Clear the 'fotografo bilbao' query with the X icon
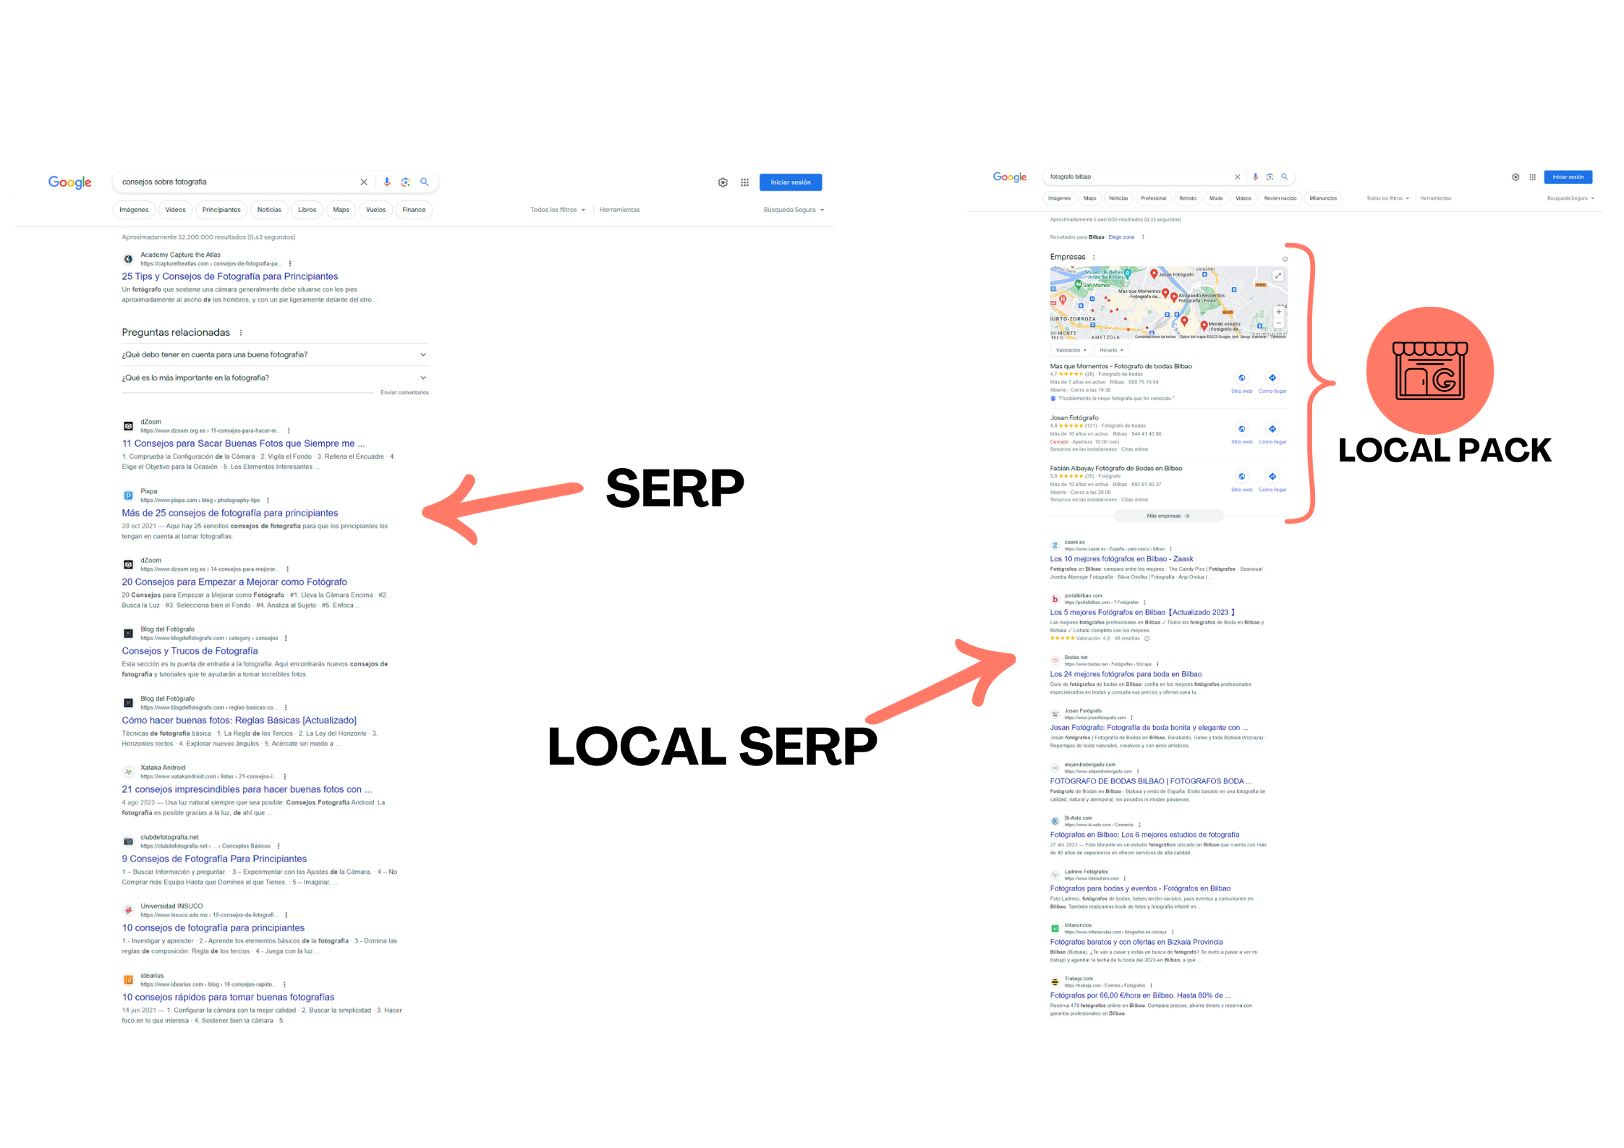 [1238, 177]
